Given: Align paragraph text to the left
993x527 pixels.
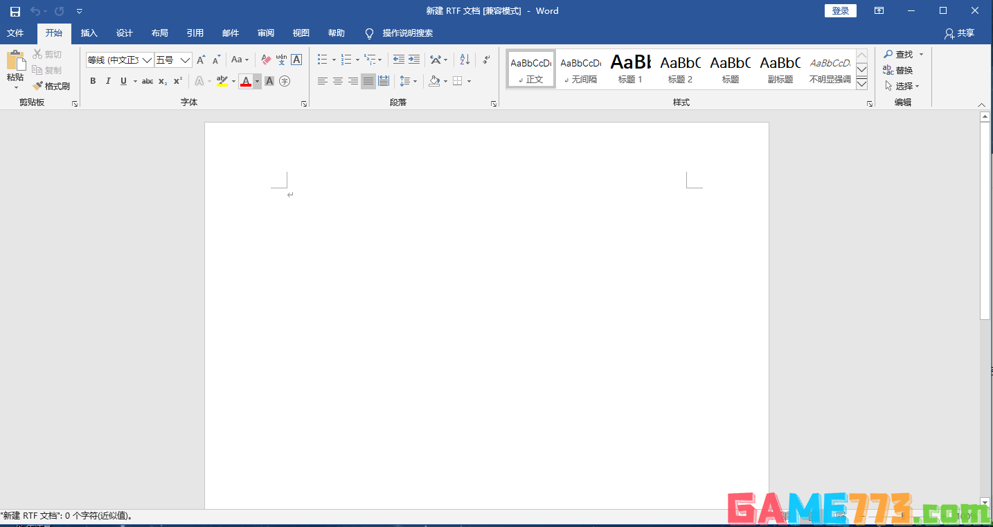Looking at the screenshot, I should pos(323,81).
